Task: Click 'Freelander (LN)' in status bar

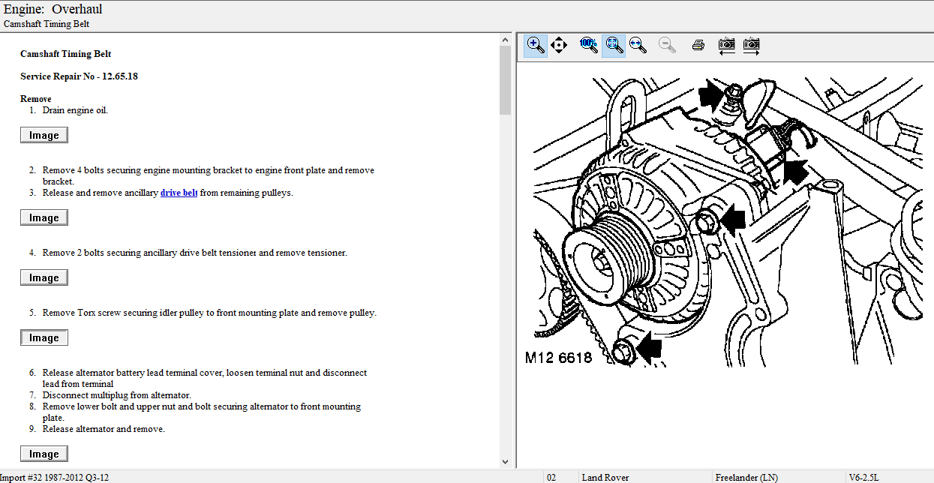Action: [x=746, y=477]
